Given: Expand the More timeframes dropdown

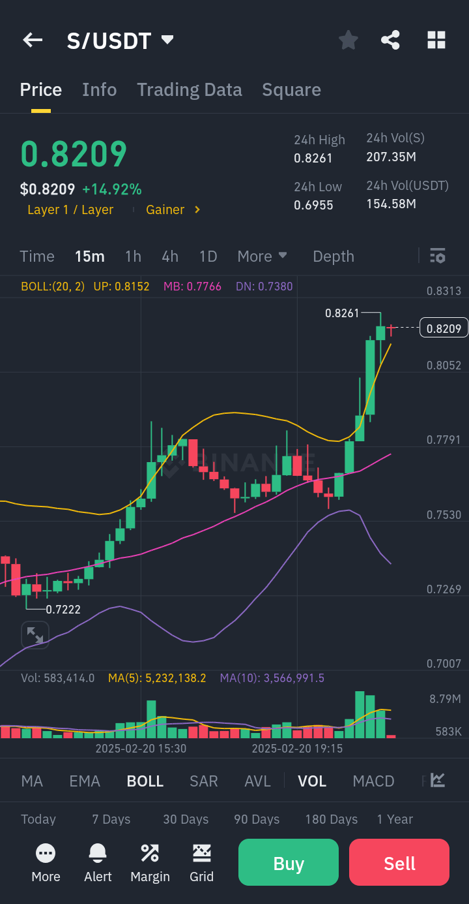Looking at the screenshot, I should point(262,256).
